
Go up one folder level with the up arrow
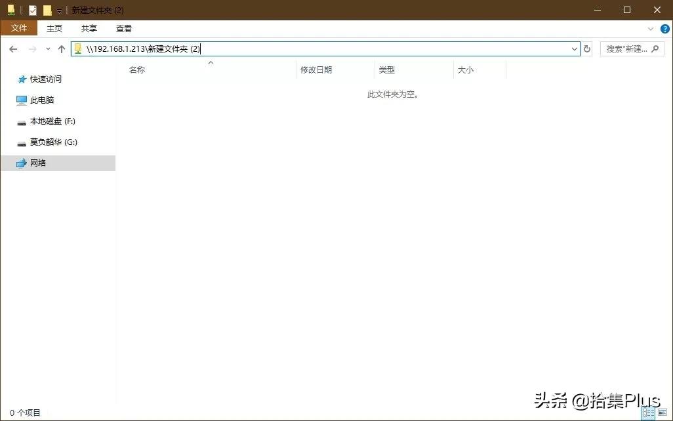(61, 49)
